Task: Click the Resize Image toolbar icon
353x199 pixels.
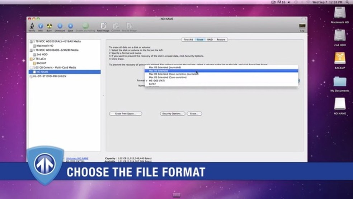Action: tap(130, 26)
